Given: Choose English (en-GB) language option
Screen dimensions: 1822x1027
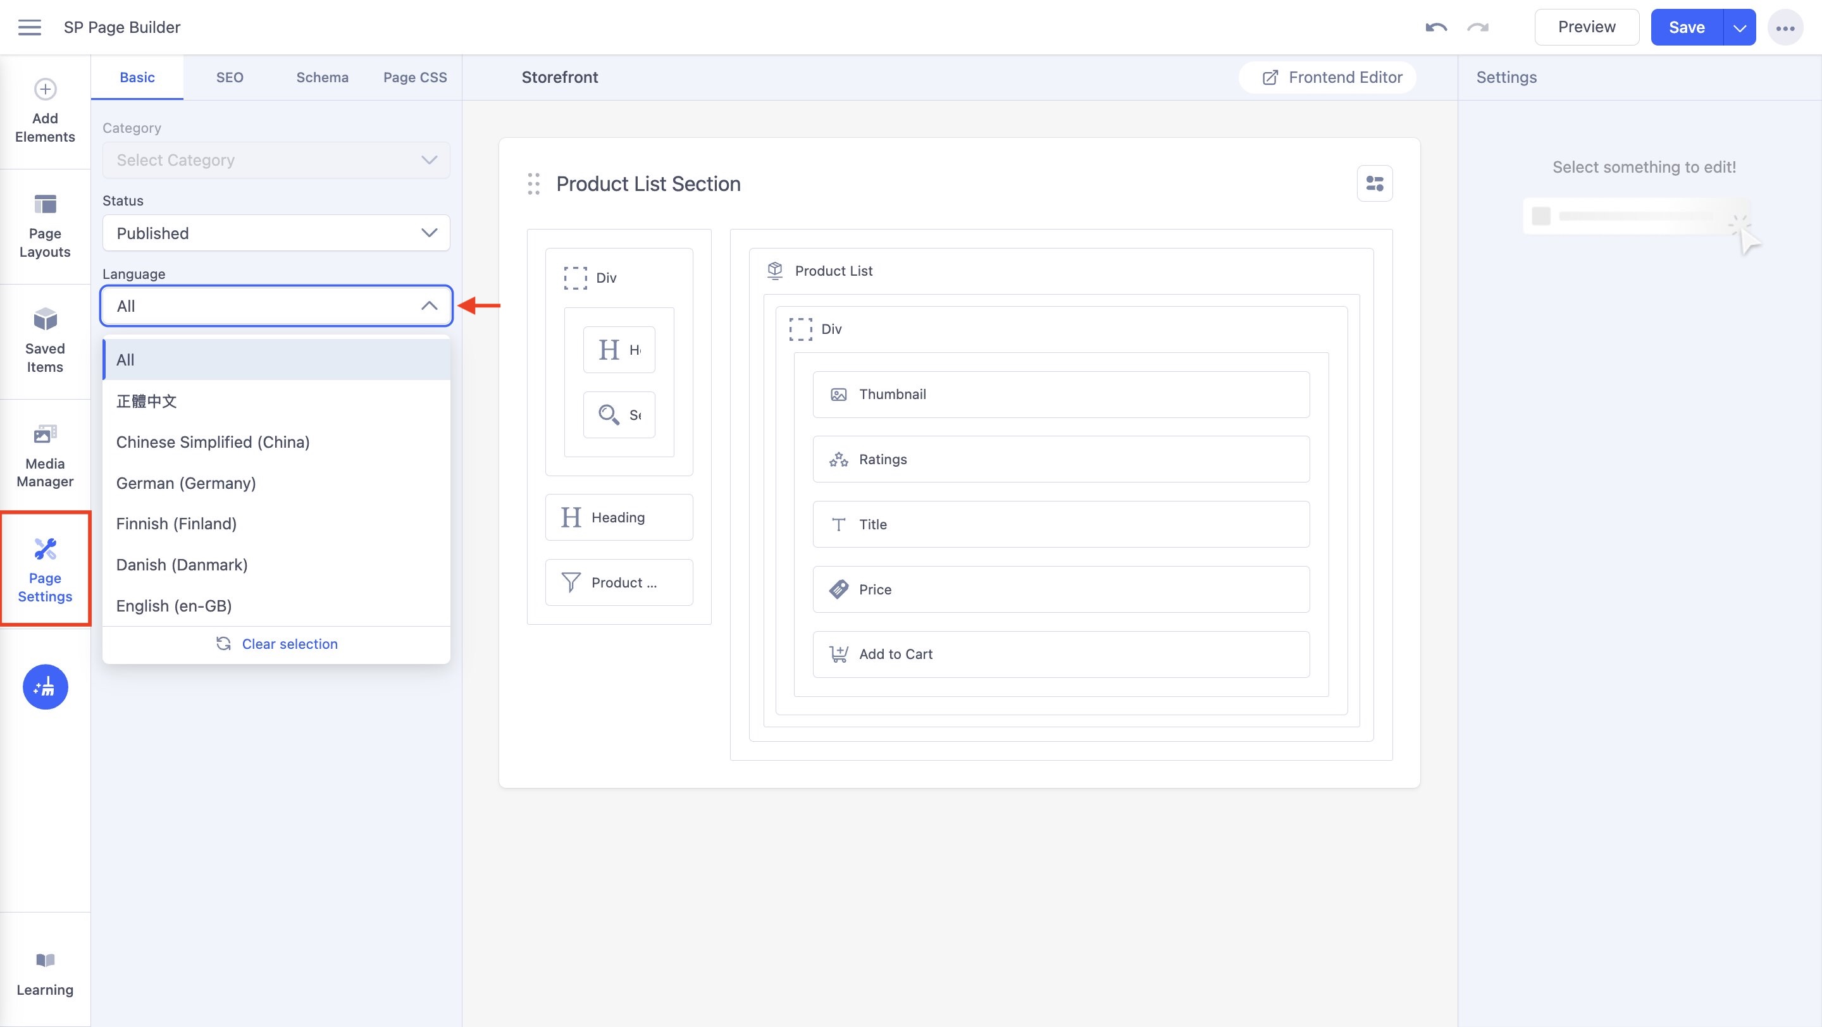Looking at the screenshot, I should 276,606.
